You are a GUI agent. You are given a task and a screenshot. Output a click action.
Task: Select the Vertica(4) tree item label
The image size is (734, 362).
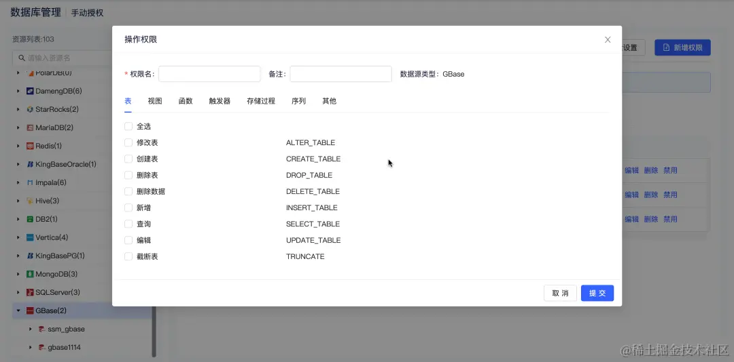tap(52, 237)
